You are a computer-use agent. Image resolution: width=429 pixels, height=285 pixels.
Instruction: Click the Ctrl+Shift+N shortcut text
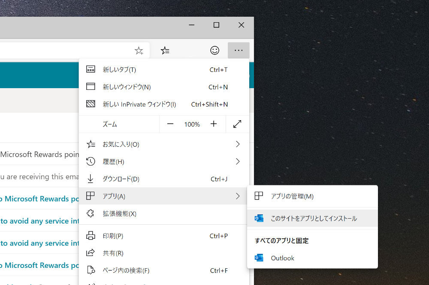point(209,104)
